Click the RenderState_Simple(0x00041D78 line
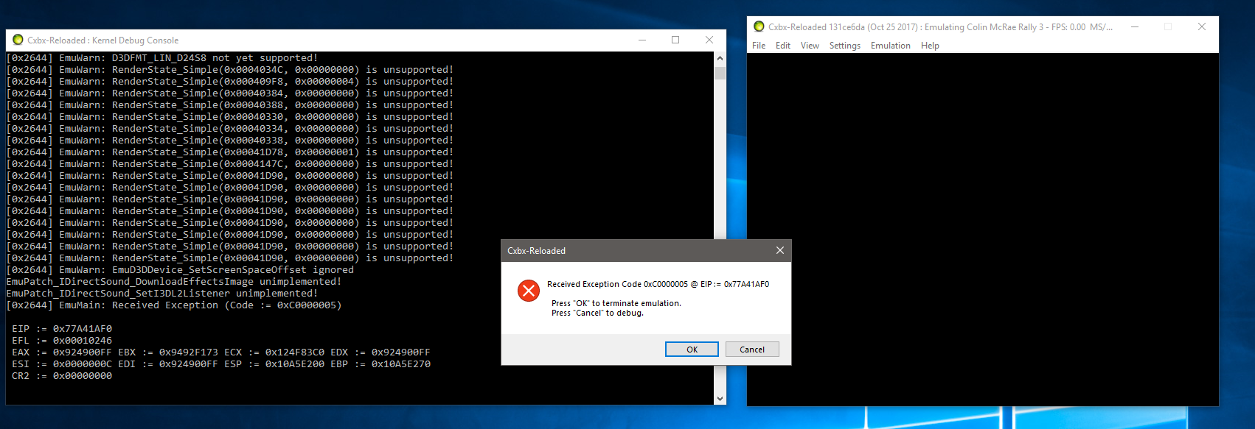Viewport: 1255px width, 429px height. pos(230,152)
